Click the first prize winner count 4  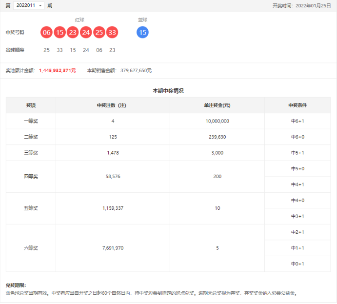tap(113, 121)
